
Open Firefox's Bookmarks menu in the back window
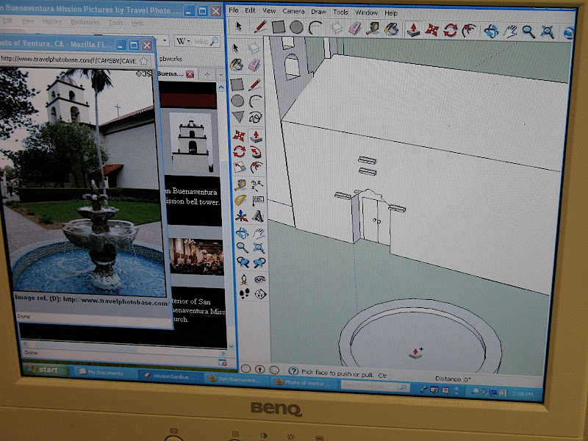pos(85,22)
